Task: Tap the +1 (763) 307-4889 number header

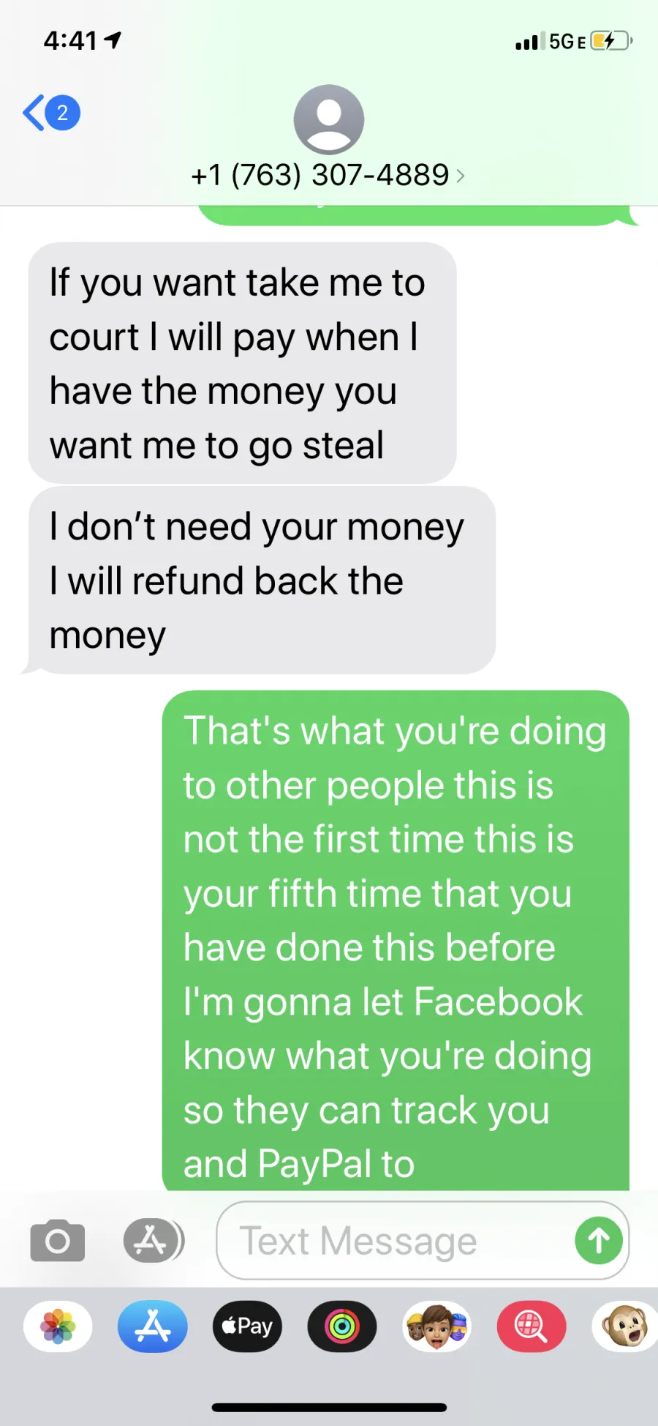Action: coord(319,175)
